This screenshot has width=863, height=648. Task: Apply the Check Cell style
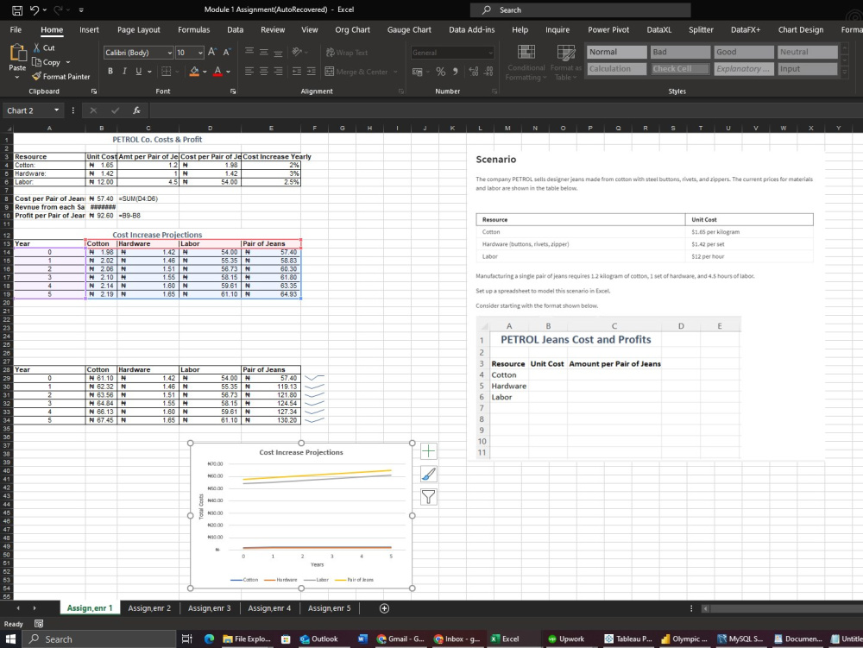point(680,69)
